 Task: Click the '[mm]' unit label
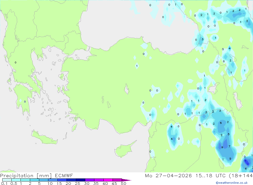44,175
